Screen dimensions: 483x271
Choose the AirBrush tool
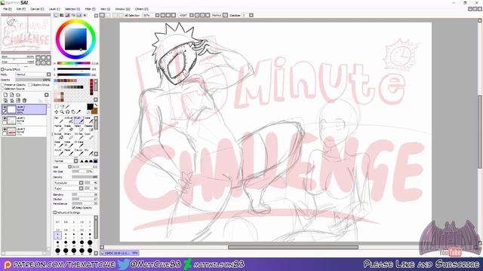(x=69, y=120)
